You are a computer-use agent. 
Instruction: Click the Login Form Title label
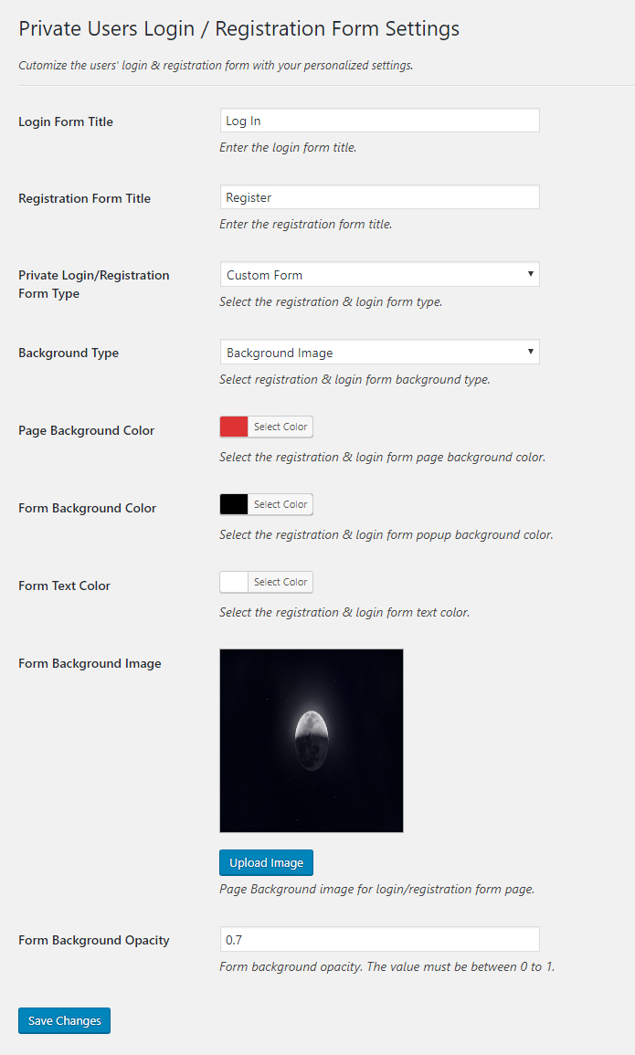pos(66,121)
